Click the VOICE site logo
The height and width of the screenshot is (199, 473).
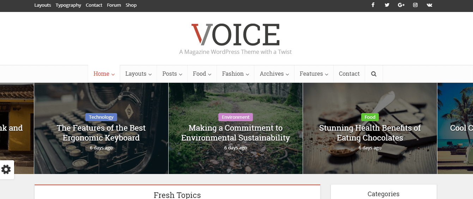point(236,35)
